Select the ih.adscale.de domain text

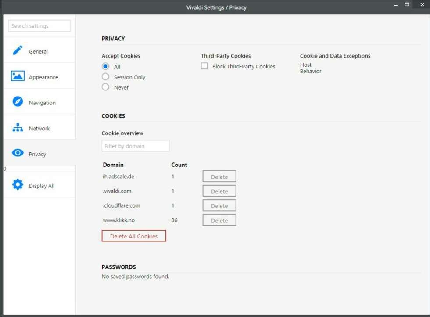[118, 177]
